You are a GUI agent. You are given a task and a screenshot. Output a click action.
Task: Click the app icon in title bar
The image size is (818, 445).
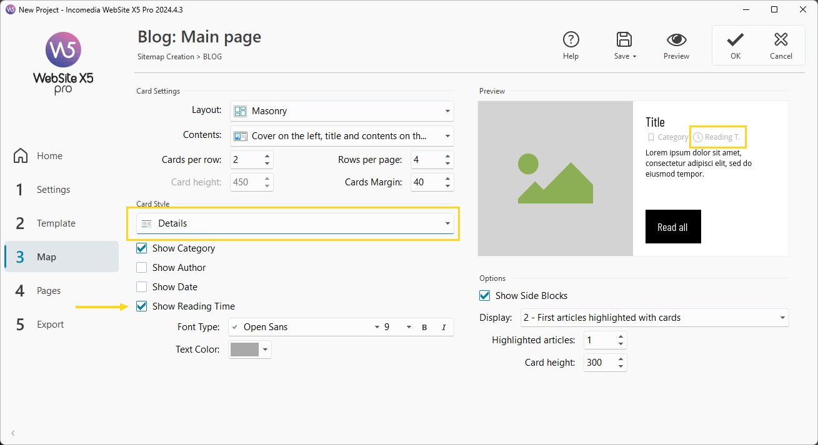tap(10, 10)
